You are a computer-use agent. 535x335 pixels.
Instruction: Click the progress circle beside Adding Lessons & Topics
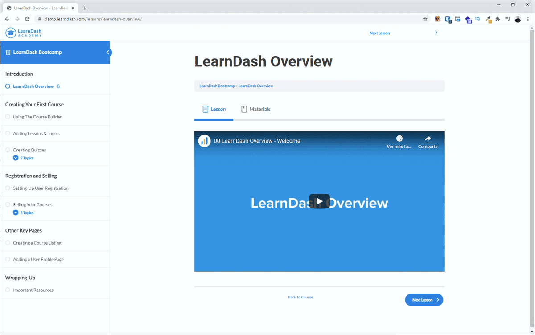click(x=8, y=133)
